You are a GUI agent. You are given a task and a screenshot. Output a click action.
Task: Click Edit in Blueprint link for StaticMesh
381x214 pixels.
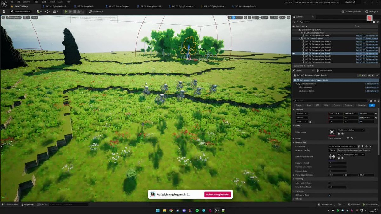372,87
